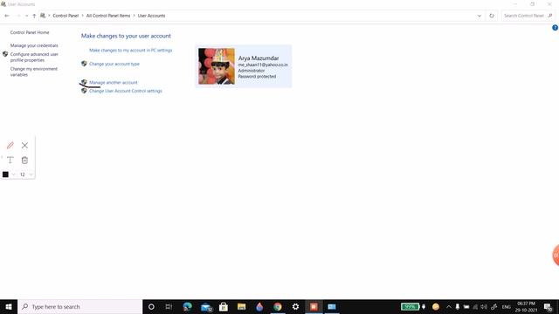Click the orange recorder app on taskbar

314,306
